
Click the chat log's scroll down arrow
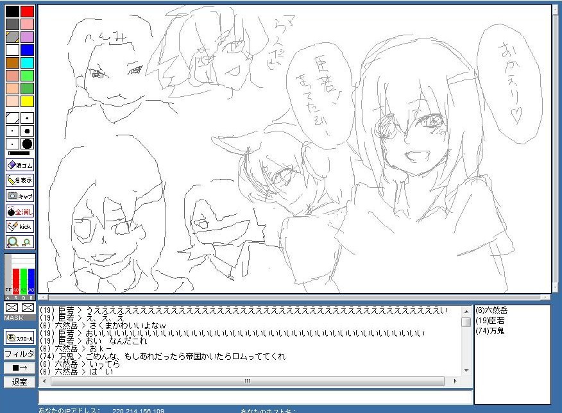pyautogui.click(x=466, y=371)
